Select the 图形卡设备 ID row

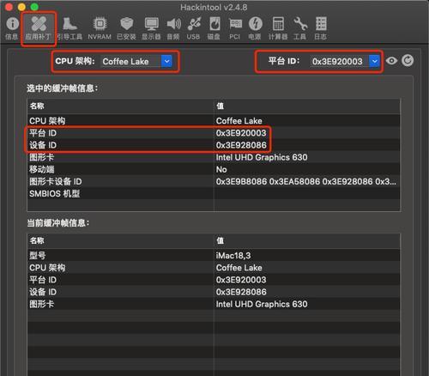[x=214, y=181]
